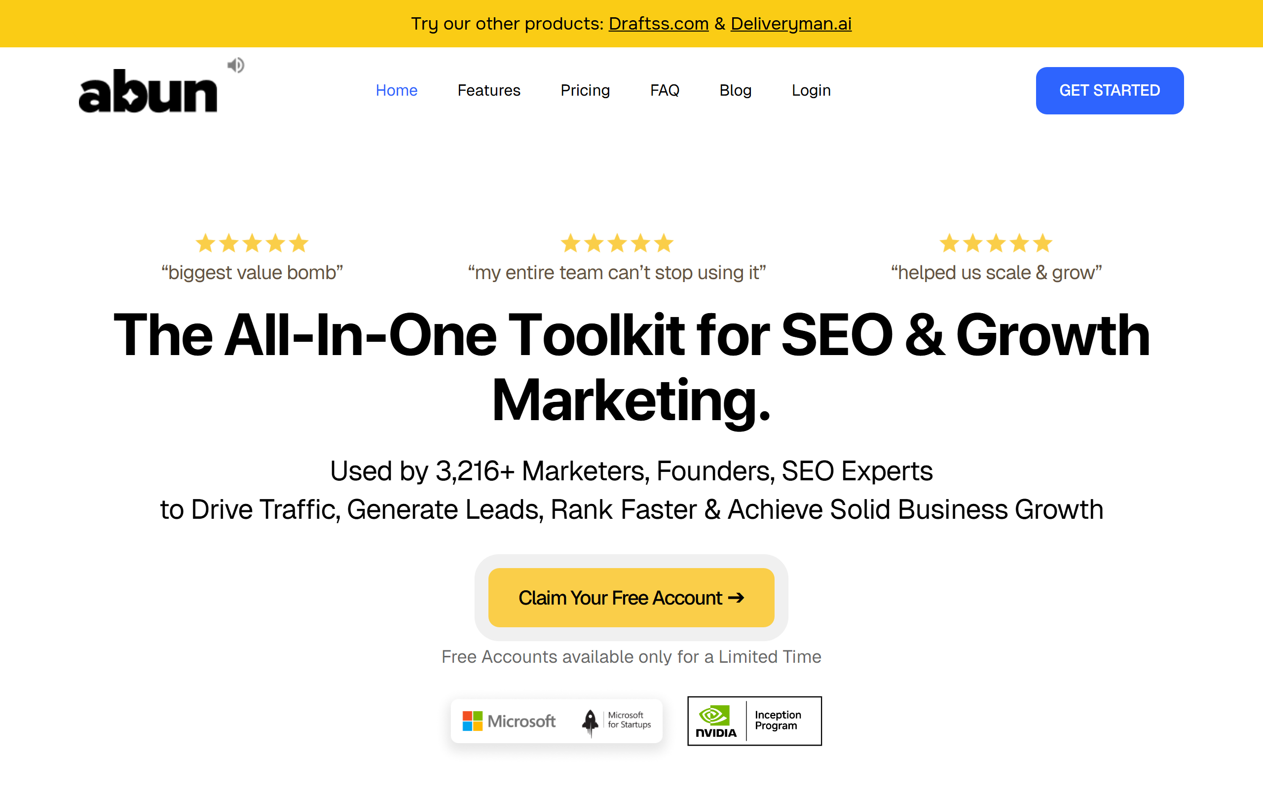Click the "biggest value bomb" testimonial text
Viewport: 1263px width, 789px height.
252,272
